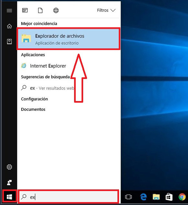Click the Windows Start button
The width and height of the screenshot is (188, 205).
pos(9,197)
